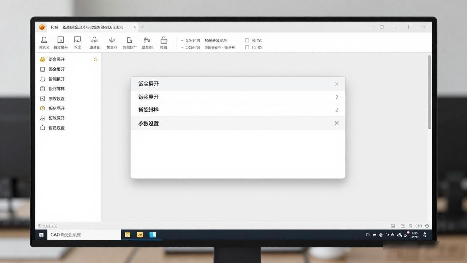Image resolution: width=467 pixels, height=263 pixels.
Task: Toggle the orange circle indicator in sidebar
Action: (x=96, y=59)
